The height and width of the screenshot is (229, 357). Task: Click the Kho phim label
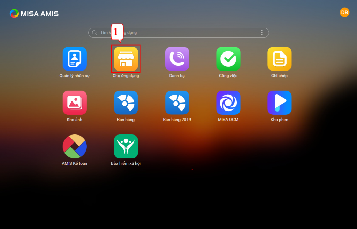click(280, 120)
